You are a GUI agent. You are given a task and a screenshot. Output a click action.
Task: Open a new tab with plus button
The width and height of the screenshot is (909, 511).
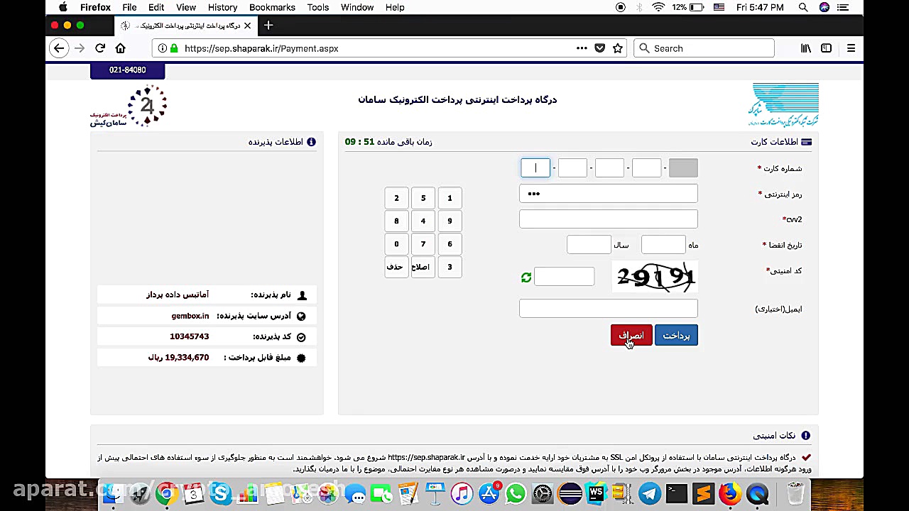(x=268, y=26)
